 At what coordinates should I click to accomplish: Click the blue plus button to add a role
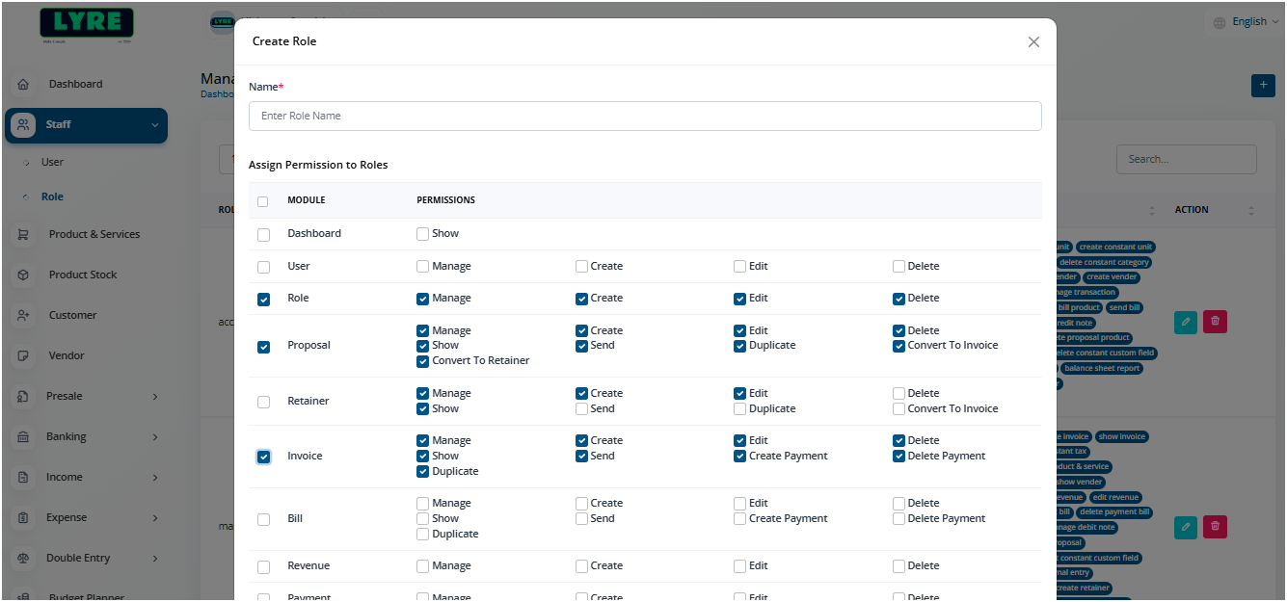tap(1263, 85)
